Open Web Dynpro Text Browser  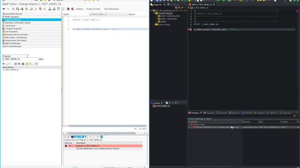[31, 37]
